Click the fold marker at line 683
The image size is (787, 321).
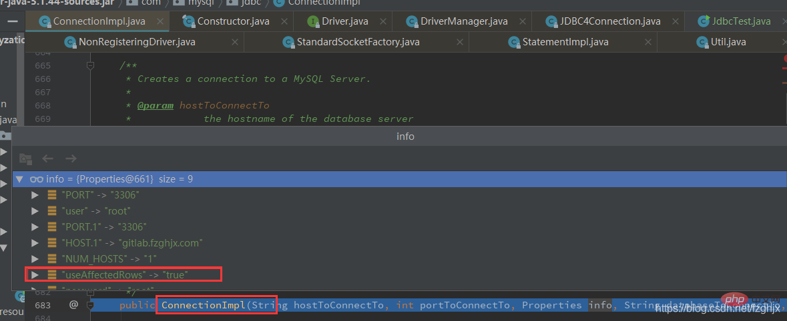coord(90,304)
